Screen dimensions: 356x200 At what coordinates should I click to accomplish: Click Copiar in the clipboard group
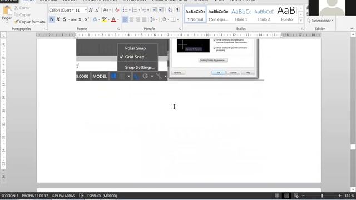[22, 15]
